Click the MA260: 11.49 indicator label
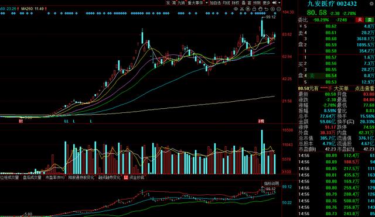Viewport: 375px width, 217px height. click(33, 9)
